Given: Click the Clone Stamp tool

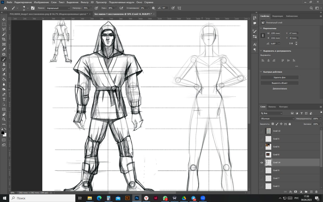Looking at the screenshot, I should click(4, 64).
